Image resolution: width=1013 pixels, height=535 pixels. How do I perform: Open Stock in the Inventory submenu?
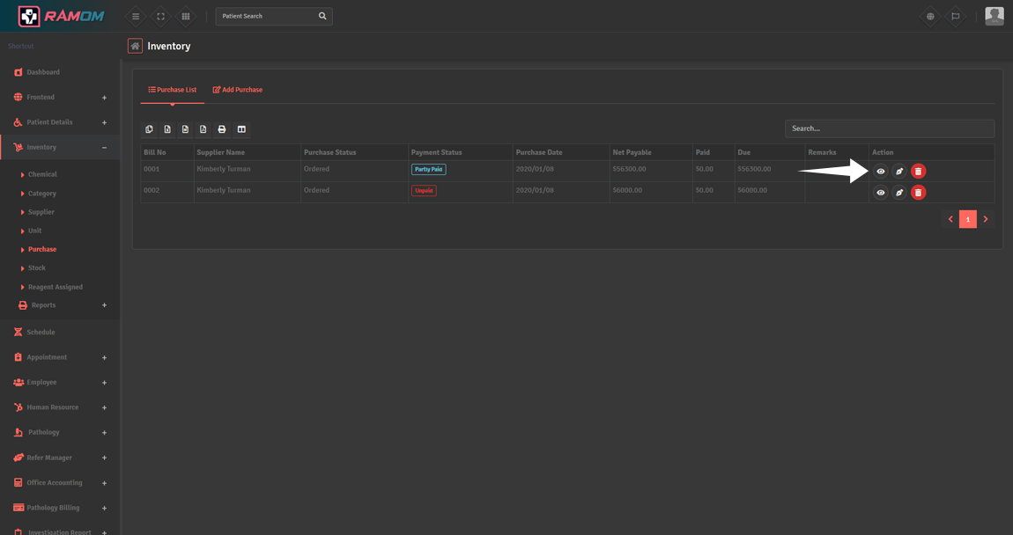click(37, 268)
